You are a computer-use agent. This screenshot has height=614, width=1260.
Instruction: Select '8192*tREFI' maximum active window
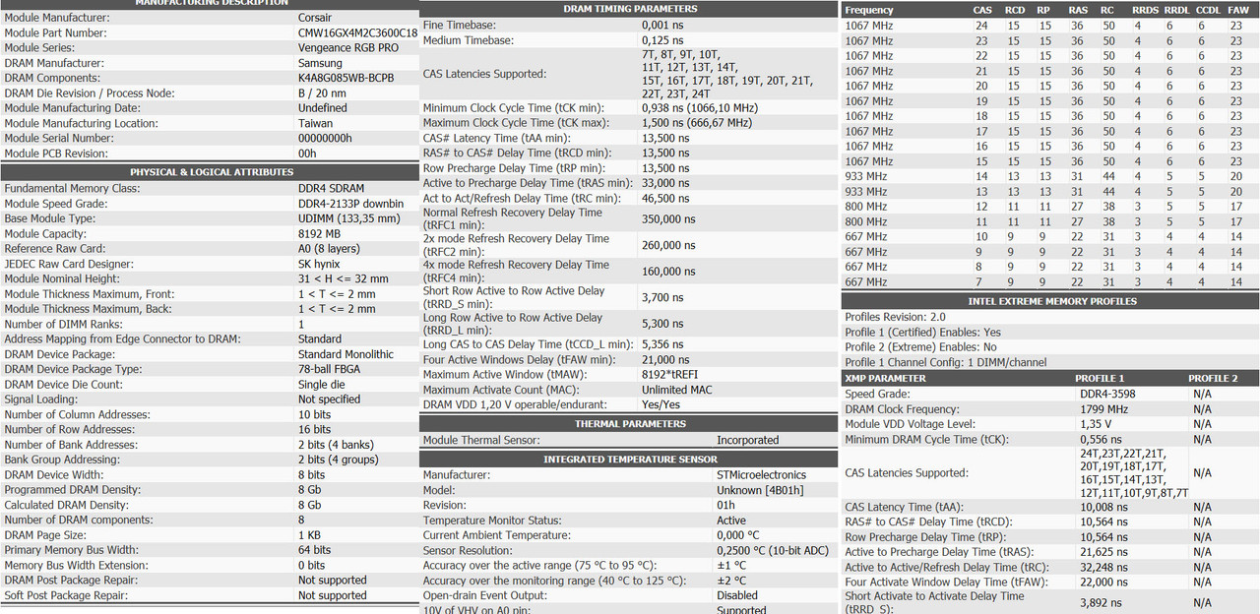pyautogui.click(x=669, y=375)
